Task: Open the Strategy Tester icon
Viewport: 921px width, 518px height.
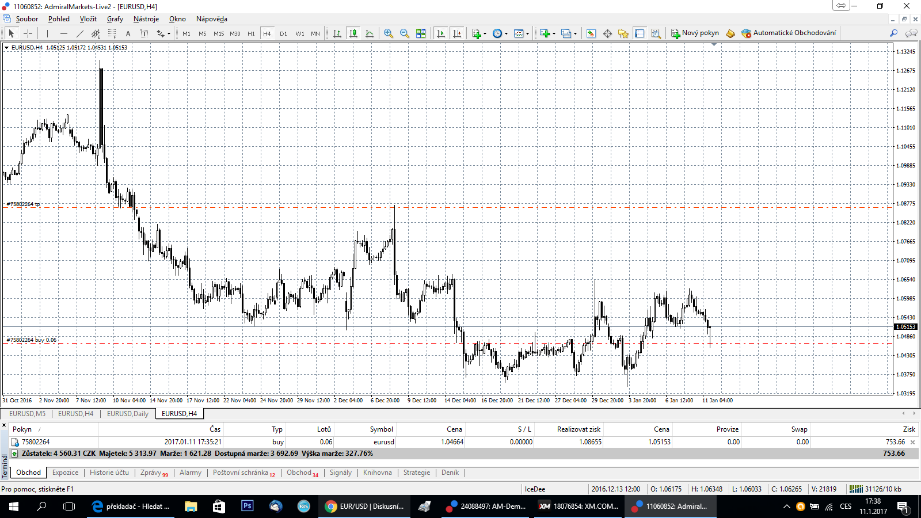Action: [x=656, y=33]
